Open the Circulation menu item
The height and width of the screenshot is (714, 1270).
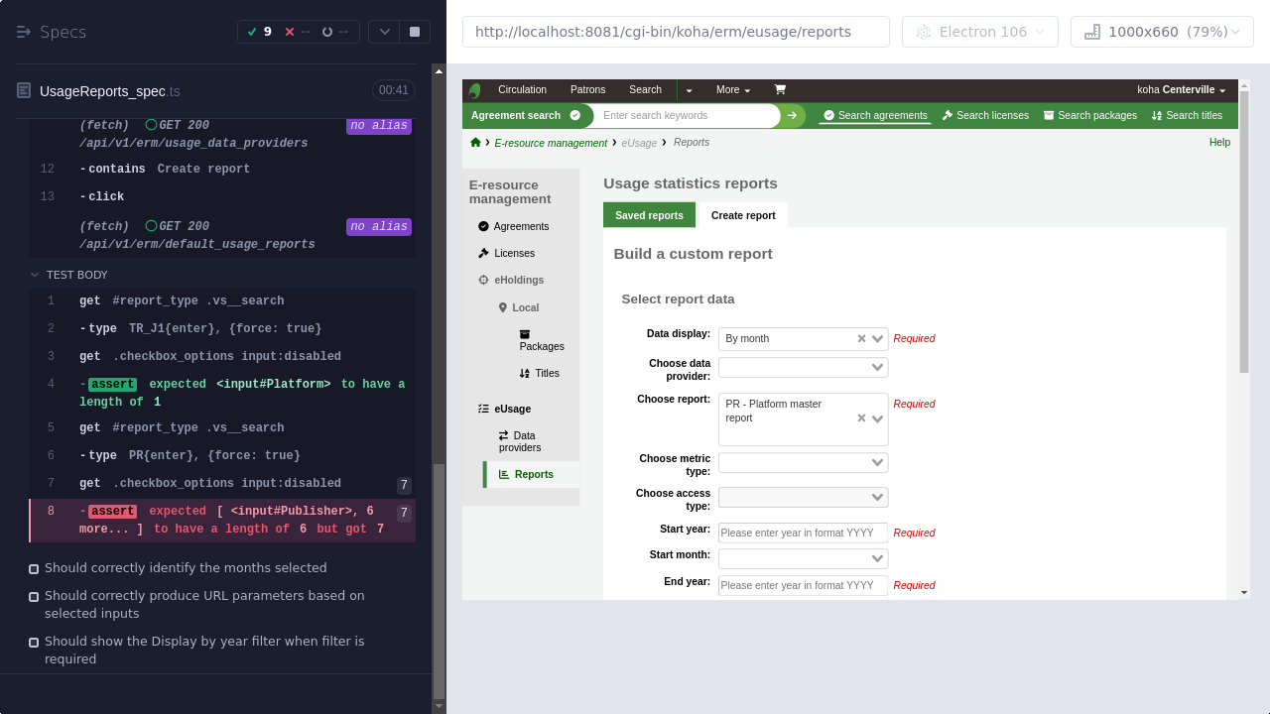(x=522, y=89)
